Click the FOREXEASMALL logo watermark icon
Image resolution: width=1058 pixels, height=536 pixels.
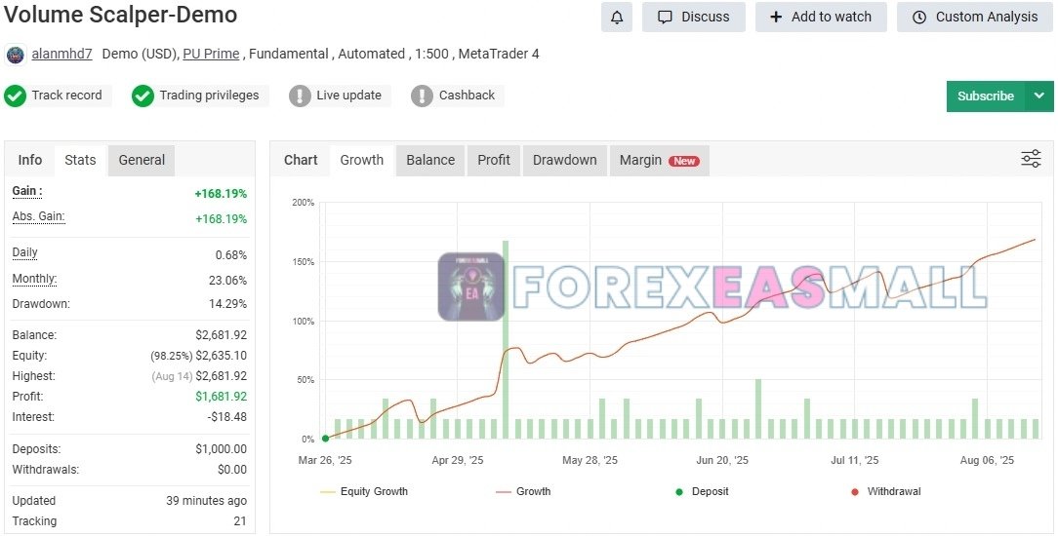pyautogui.click(x=471, y=287)
